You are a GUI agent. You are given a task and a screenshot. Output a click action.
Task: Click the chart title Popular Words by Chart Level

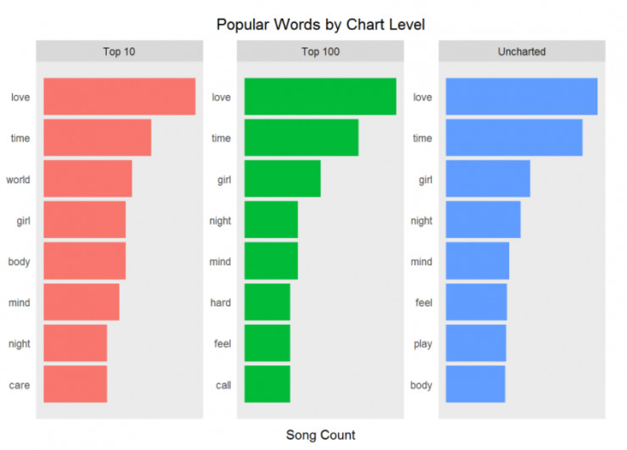pyautogui.click(x=320, y=25)
